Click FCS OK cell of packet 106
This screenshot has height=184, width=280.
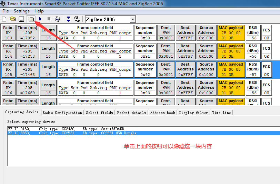[x=267, y=88]
